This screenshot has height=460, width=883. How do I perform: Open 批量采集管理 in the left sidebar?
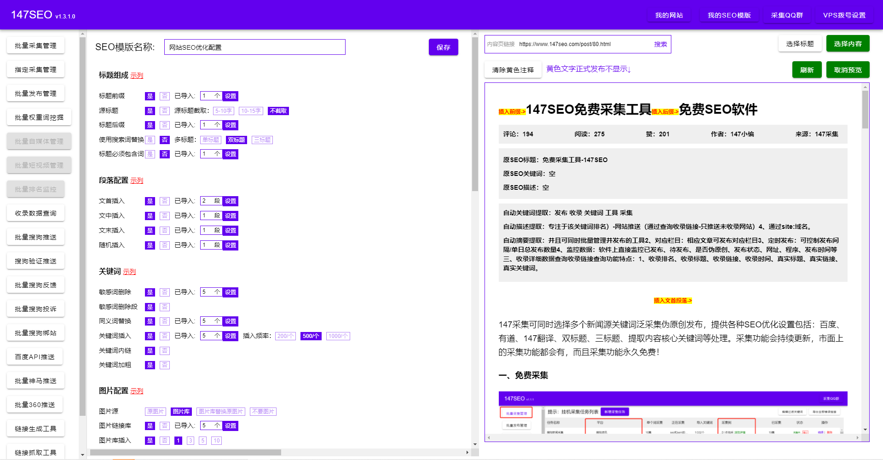click(35, 46)
